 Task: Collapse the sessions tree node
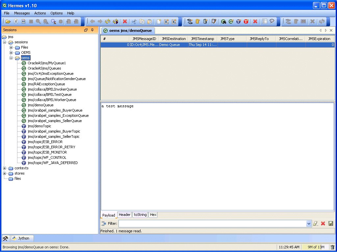(x=4, y=42)
